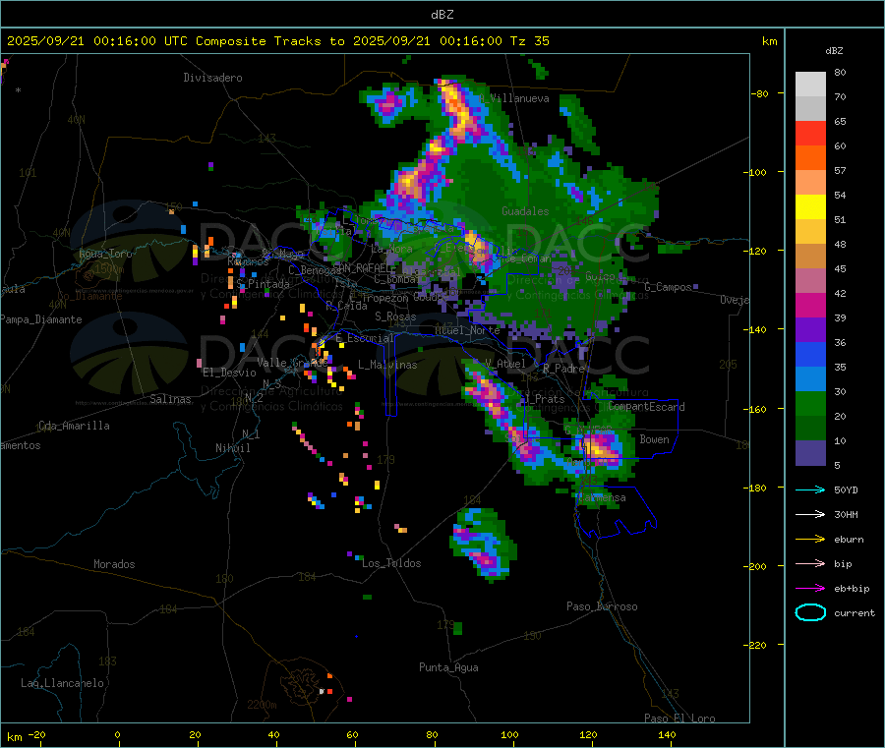Click the 36 dBZ purple swatch

[810, 329]
